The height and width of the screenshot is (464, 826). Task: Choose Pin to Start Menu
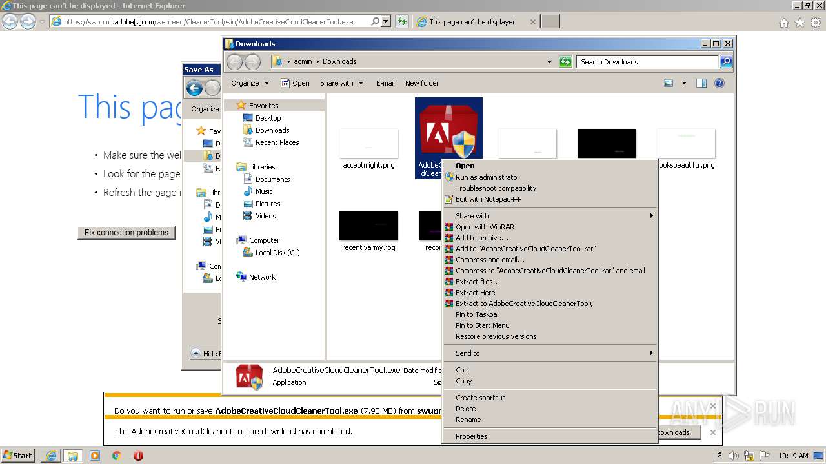click(482, 325)
